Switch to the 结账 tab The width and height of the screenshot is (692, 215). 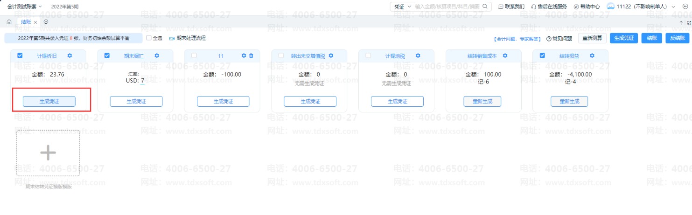26,22
